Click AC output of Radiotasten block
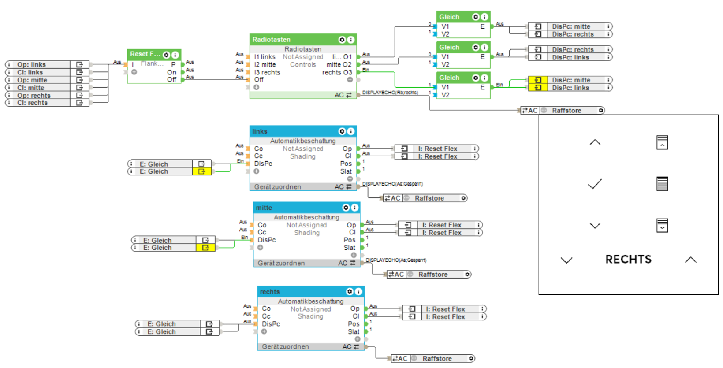 point(343,95)
